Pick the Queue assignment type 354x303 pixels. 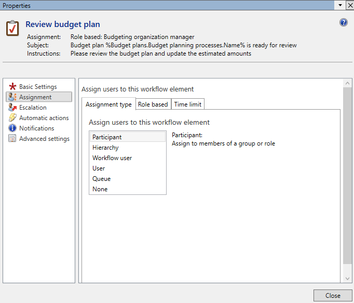pyautogui.click(x=101, y=179)
